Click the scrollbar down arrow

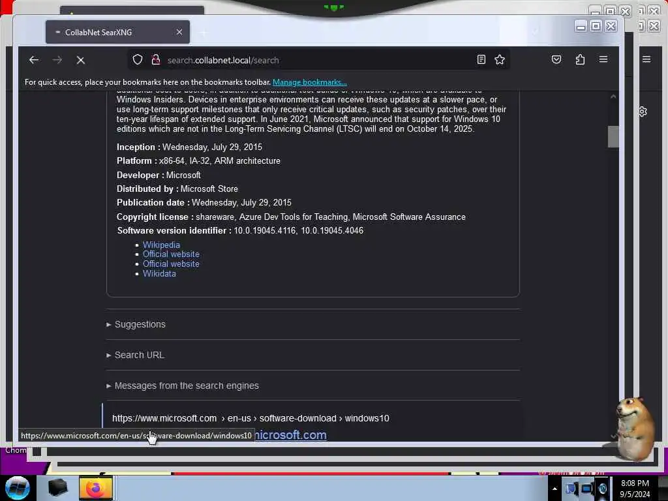tap(613, 435)
